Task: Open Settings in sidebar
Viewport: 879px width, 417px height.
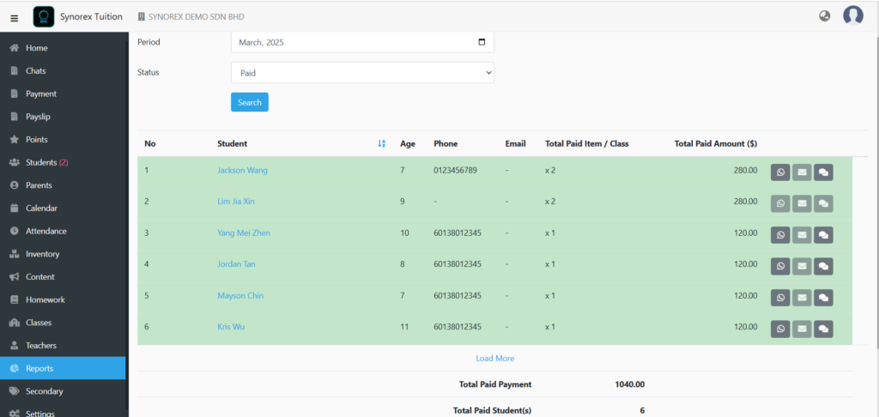Action: pos(63,412)
